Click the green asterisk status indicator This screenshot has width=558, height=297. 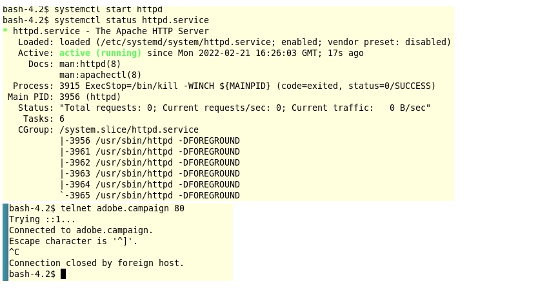pyautogui.click(x=5, y=31)
